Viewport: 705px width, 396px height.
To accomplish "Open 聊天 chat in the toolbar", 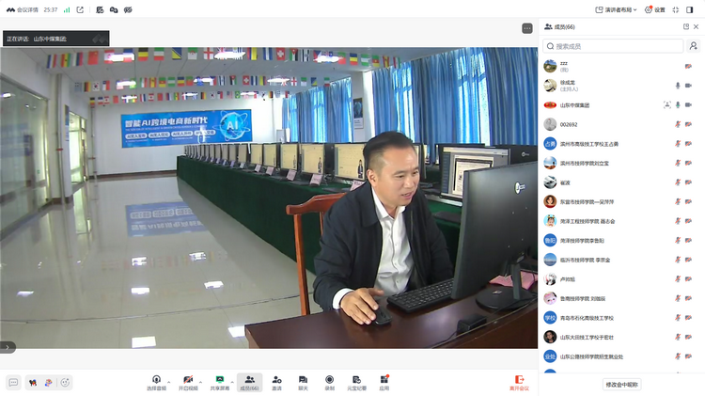I will 303,383.
